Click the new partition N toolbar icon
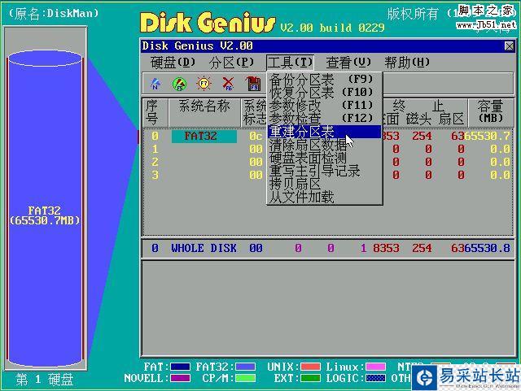521x391 pixels. pyautogui.click(x=155, y=84)
